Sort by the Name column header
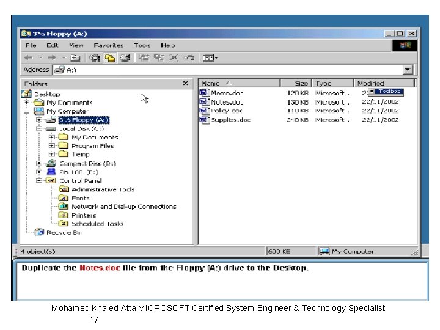This screenshot has height=330, width=440. pos(240,83)
